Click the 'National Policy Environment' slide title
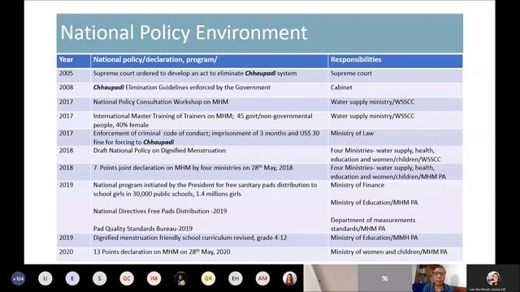The width and height of the screenshot is (520, 292). point(184,32)
